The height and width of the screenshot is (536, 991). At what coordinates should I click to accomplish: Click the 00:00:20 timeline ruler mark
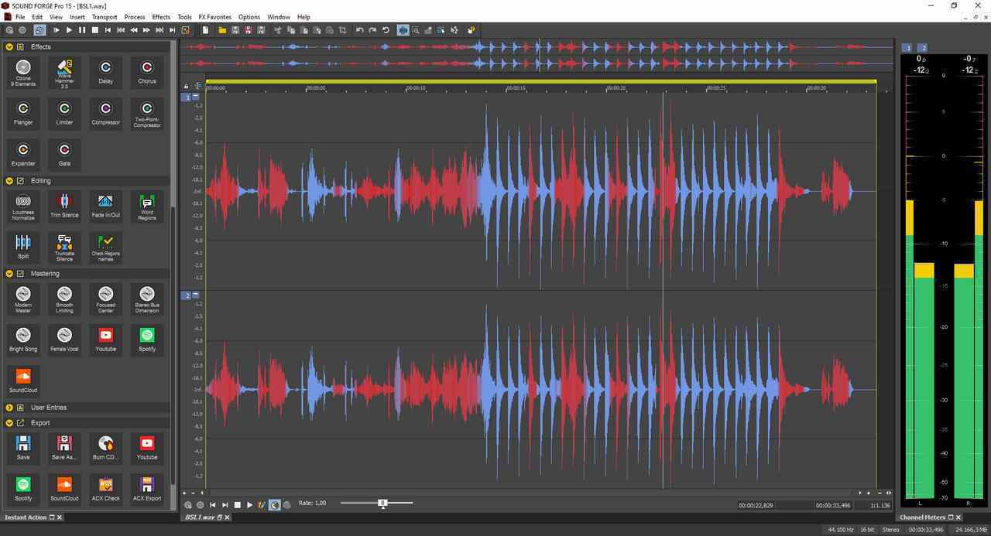click(616, 87)
